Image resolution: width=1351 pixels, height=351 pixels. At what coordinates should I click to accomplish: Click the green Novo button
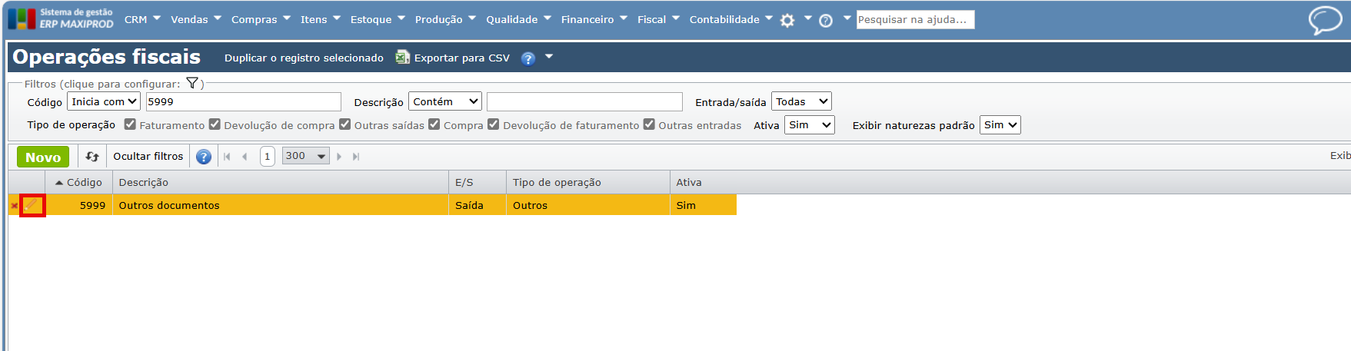[x=43, y=157]
